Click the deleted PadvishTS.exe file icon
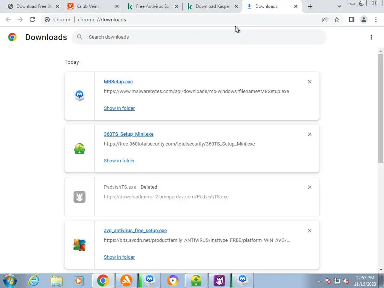This screenshot has width=384, height=288. click(x=79, y=196)
